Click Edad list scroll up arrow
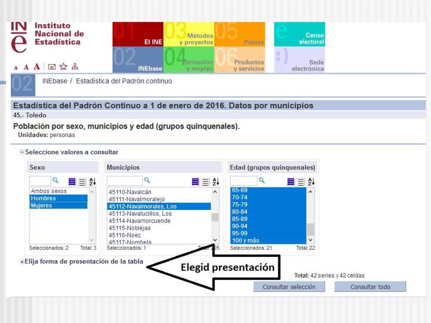Image resolution: width=431 pixels, height=323 pixels. tap(310, 192)
